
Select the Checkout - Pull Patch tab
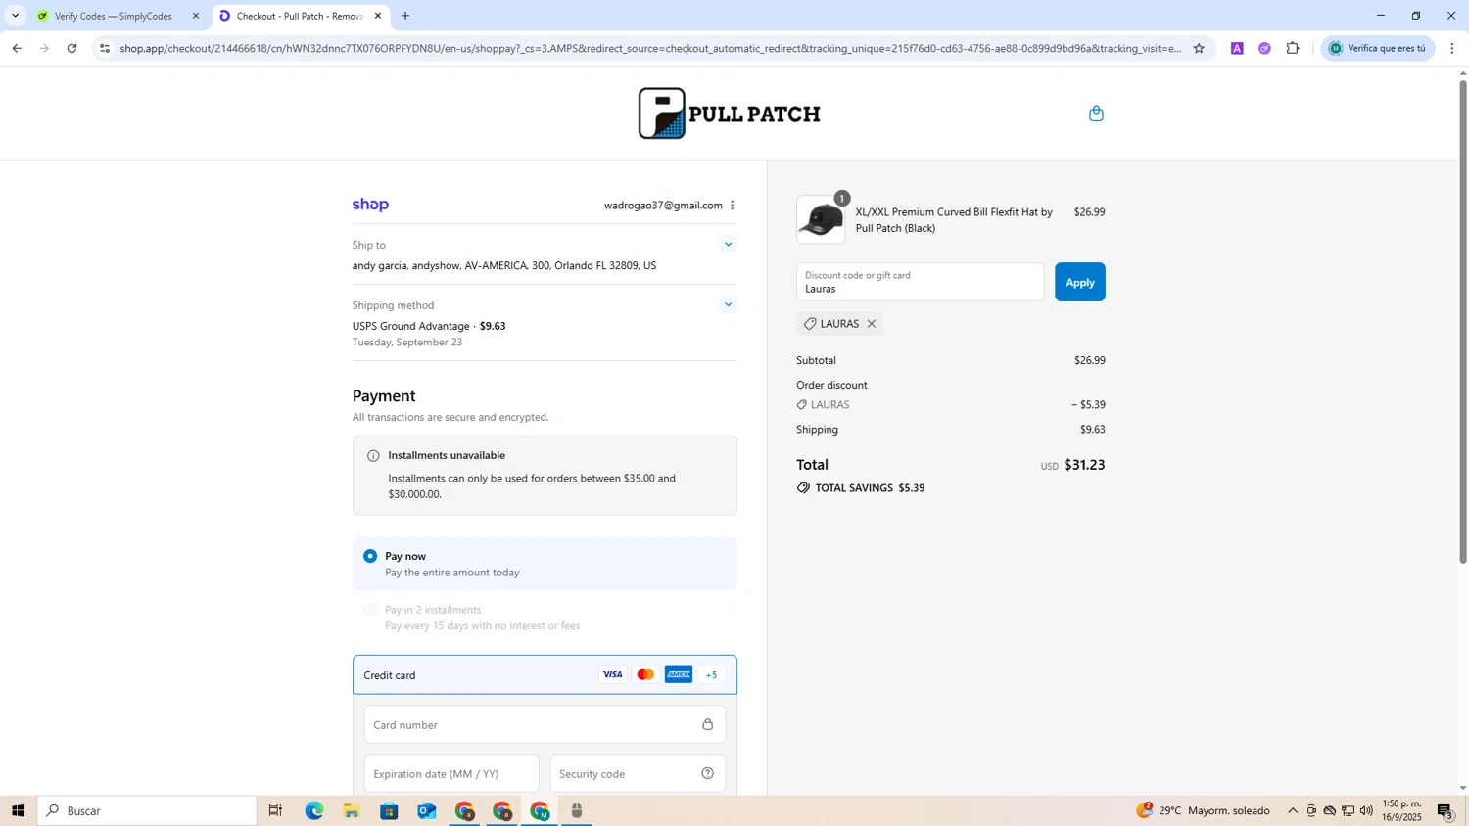299,16
